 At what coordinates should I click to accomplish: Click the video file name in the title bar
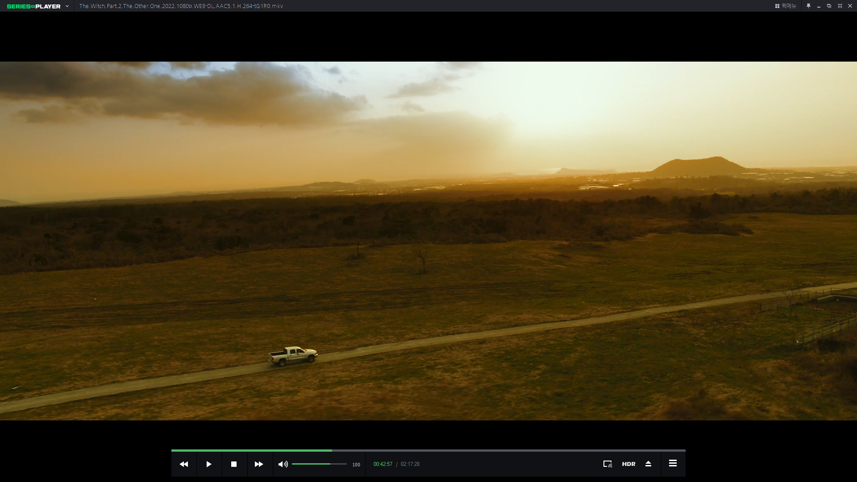[181, 6]
